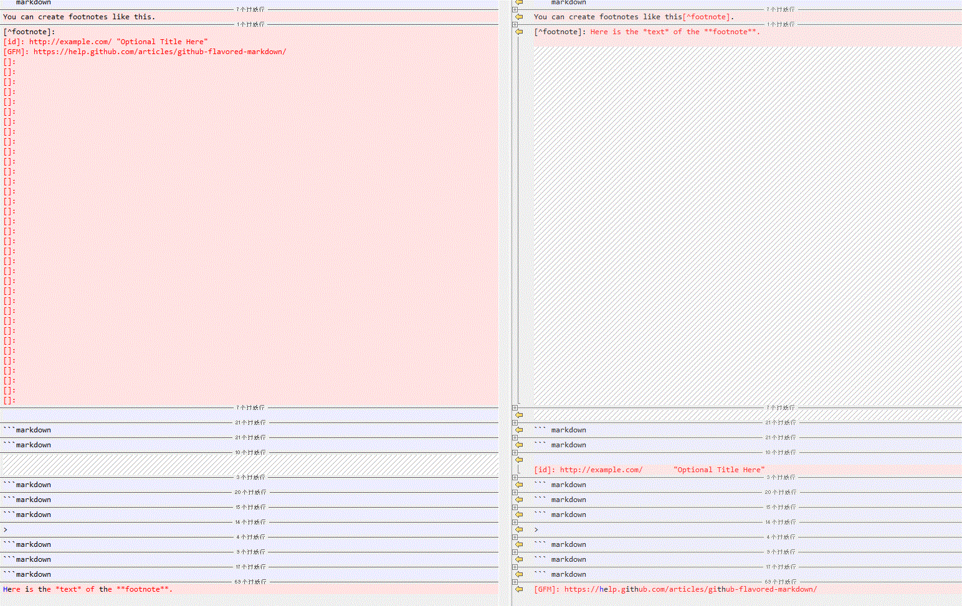Copy the topmost markdown line to the left
This screenshot has height=606, width=962.
click(x=519, y=2)
